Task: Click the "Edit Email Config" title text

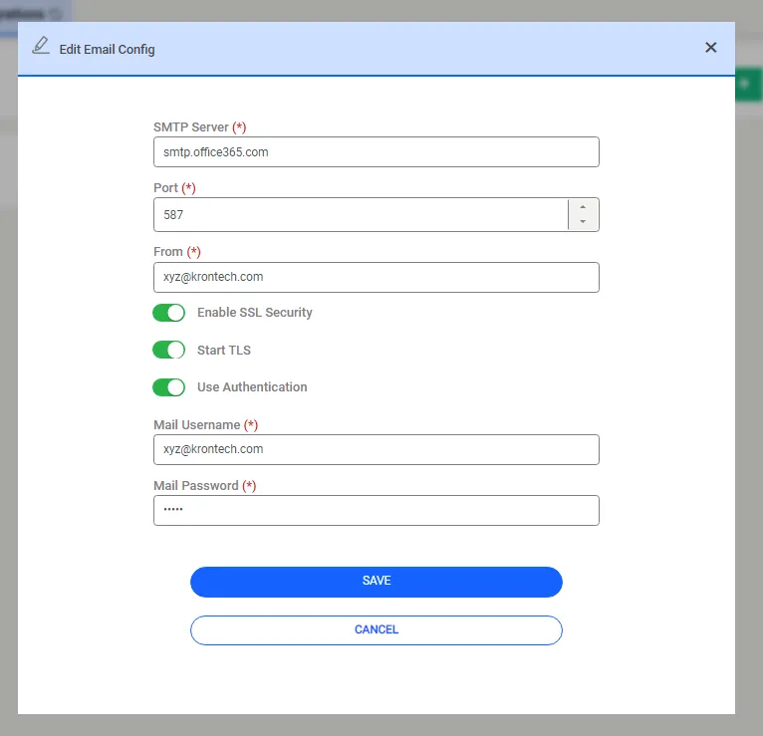Action: point(107,50)
